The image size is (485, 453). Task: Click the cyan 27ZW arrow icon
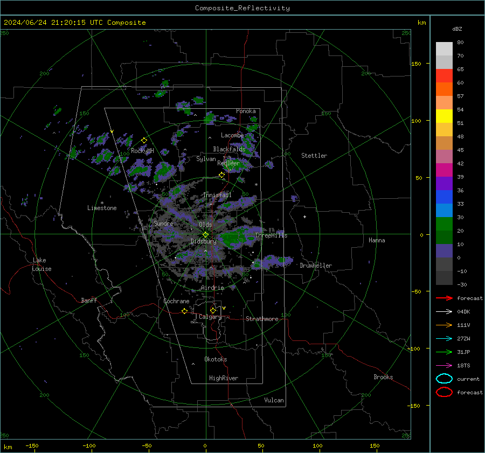[444, 339]
